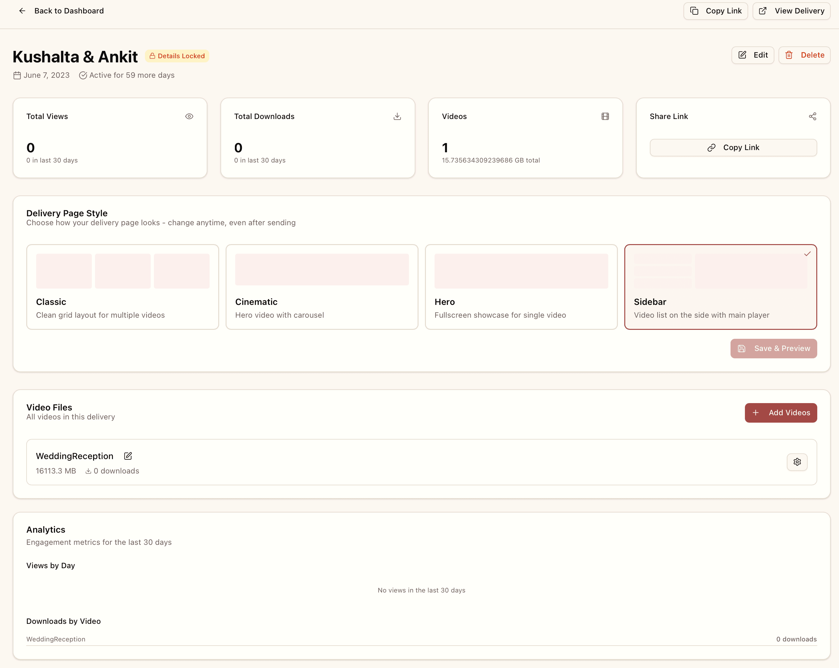Click the download icon on Total Downloads card
This screenshot has width=839, height=668.
(397, 116)
